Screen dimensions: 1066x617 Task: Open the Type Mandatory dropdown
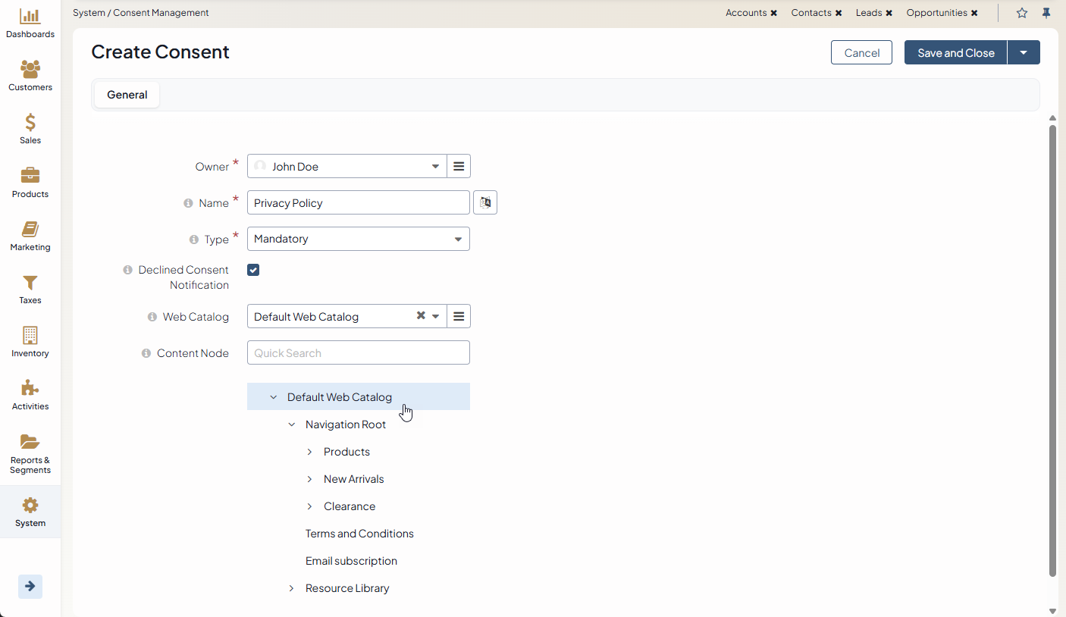pyautogui.click(x=358, y=239)
